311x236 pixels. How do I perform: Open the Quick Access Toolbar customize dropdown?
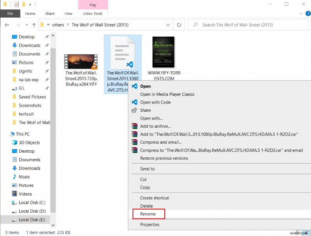coord(30,4)
